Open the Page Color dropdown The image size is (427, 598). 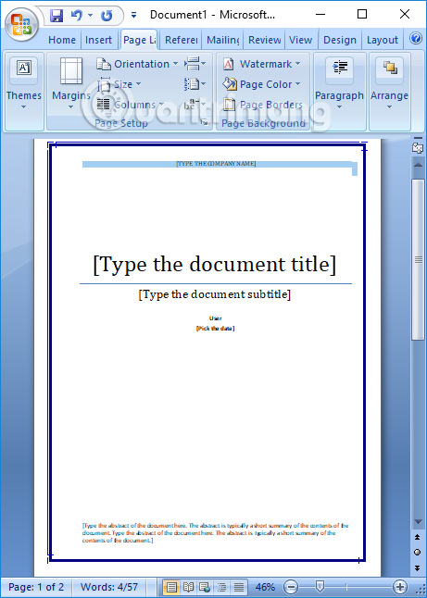click(262, 84)
